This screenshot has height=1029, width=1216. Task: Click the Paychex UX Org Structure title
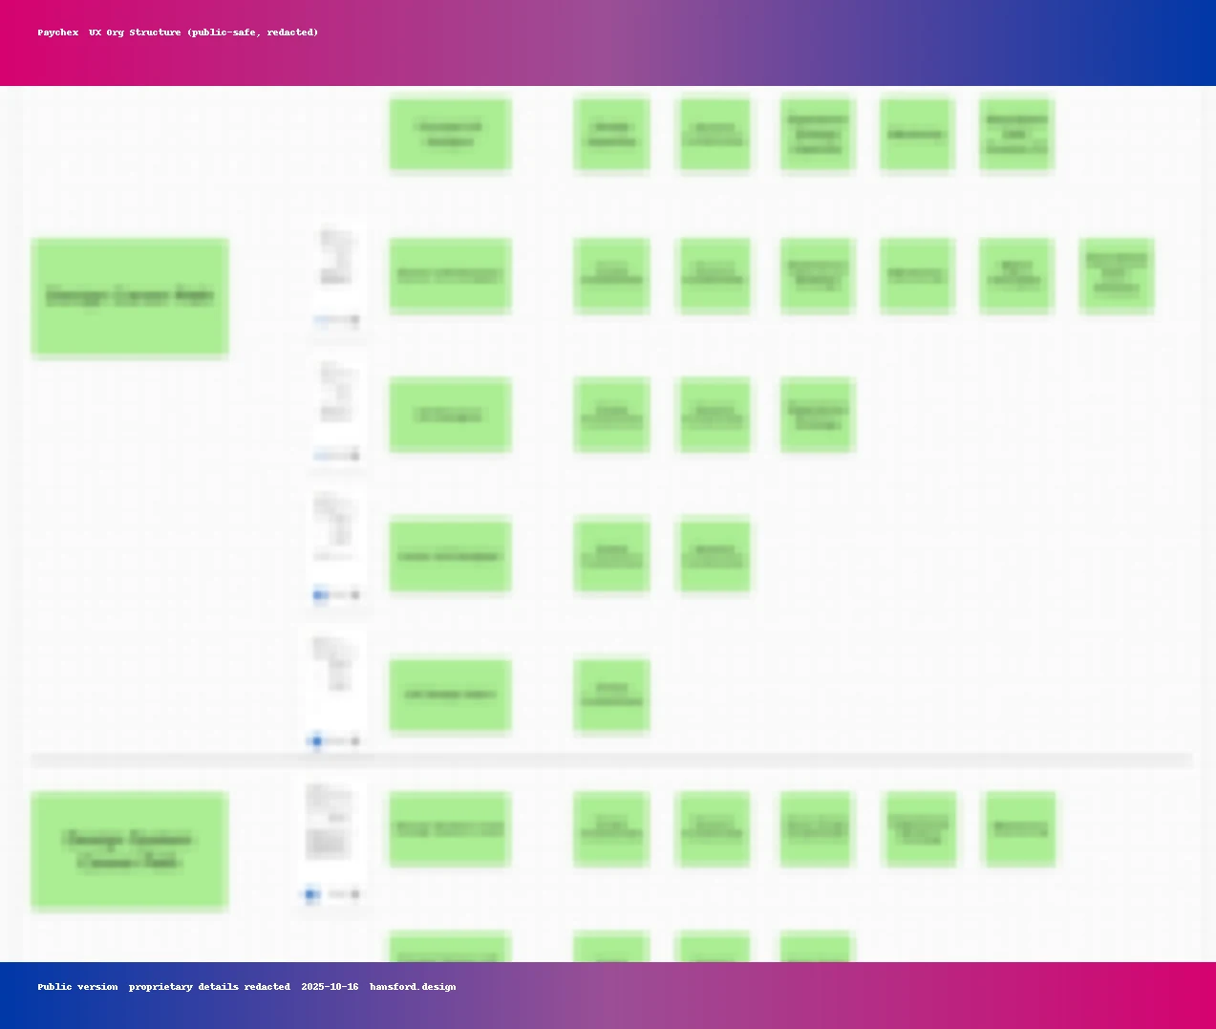click(x=178, y=32)
